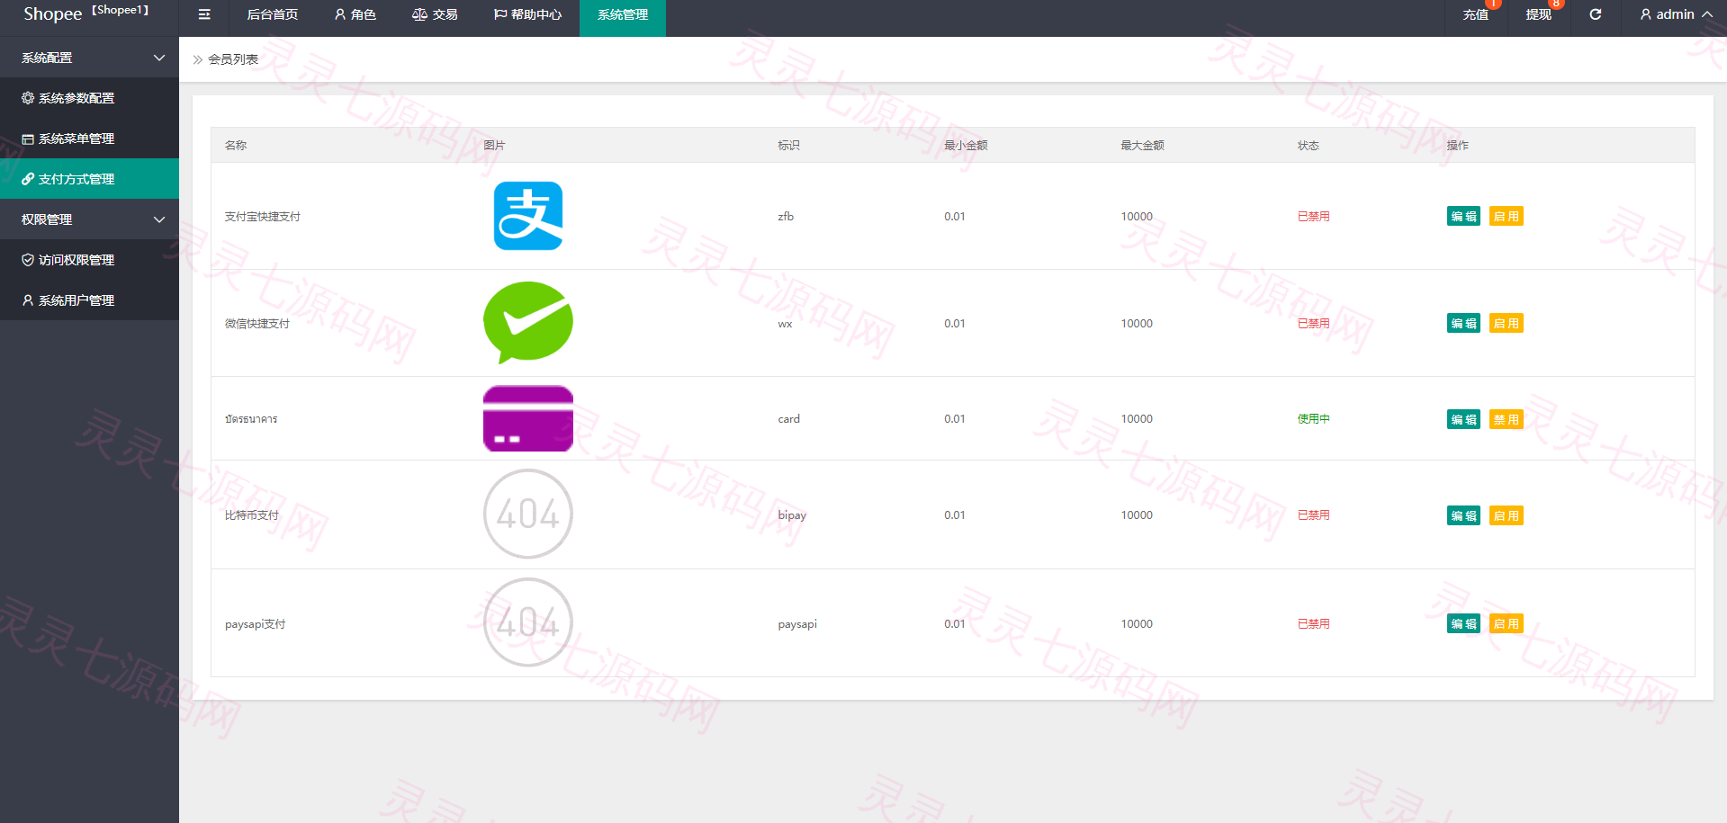Open 访问权限管理 from the sidebar

pos(89,260)
